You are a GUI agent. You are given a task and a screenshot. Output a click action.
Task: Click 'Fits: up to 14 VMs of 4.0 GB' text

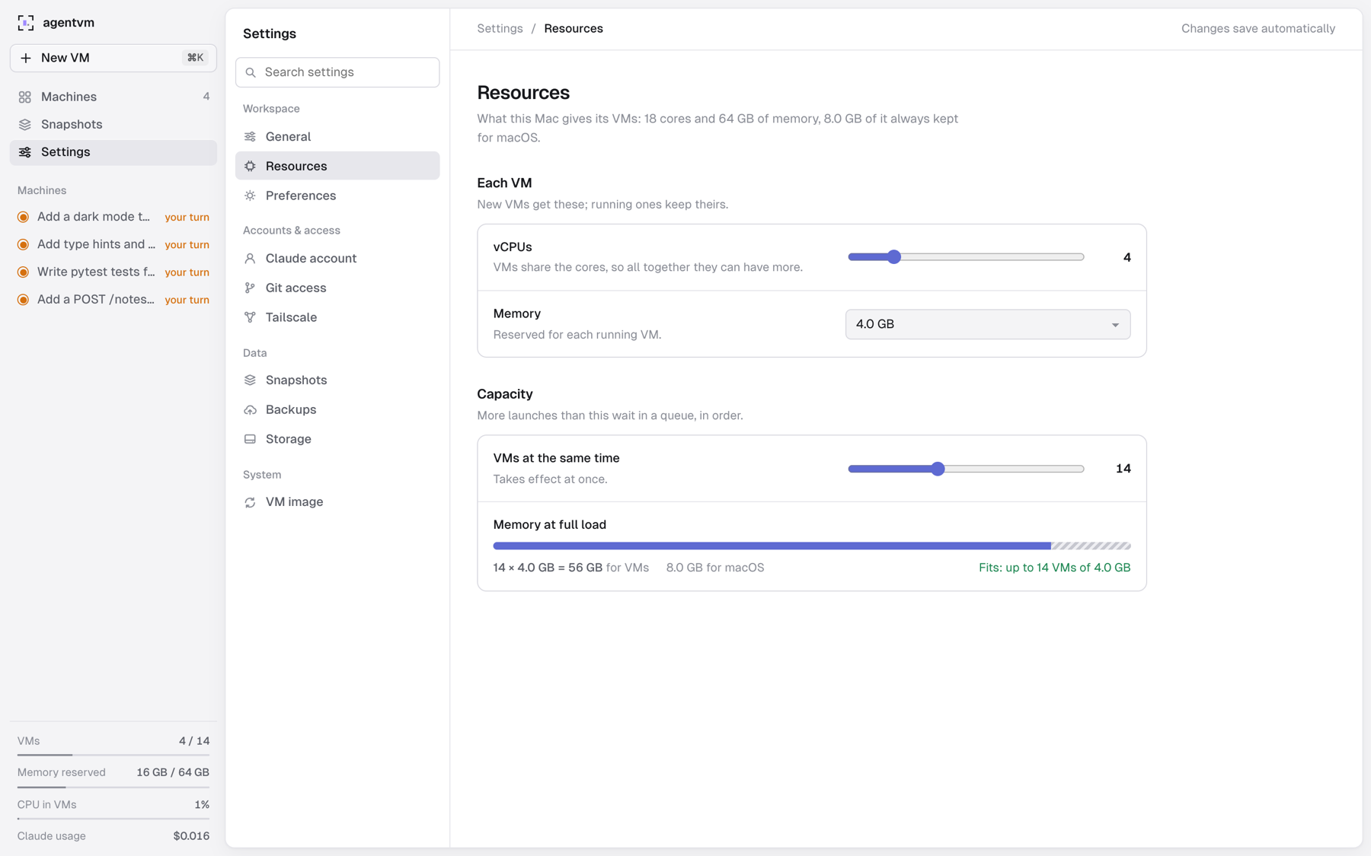1054,568
